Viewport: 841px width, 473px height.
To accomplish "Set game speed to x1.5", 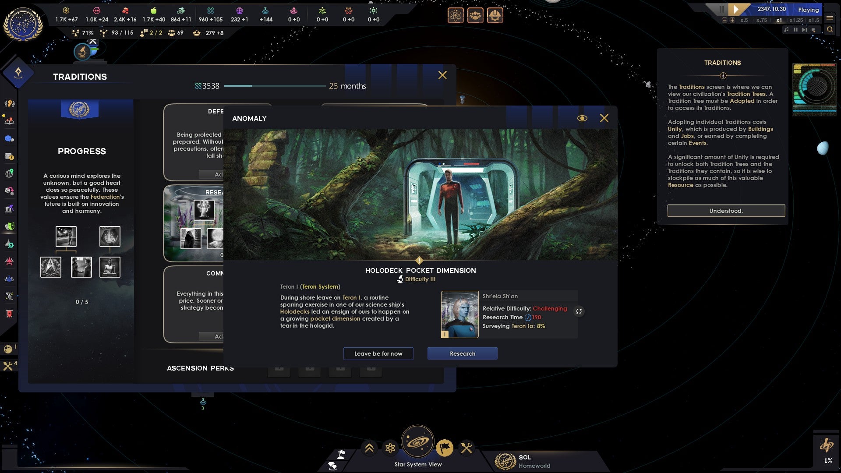I will (814, 20).
